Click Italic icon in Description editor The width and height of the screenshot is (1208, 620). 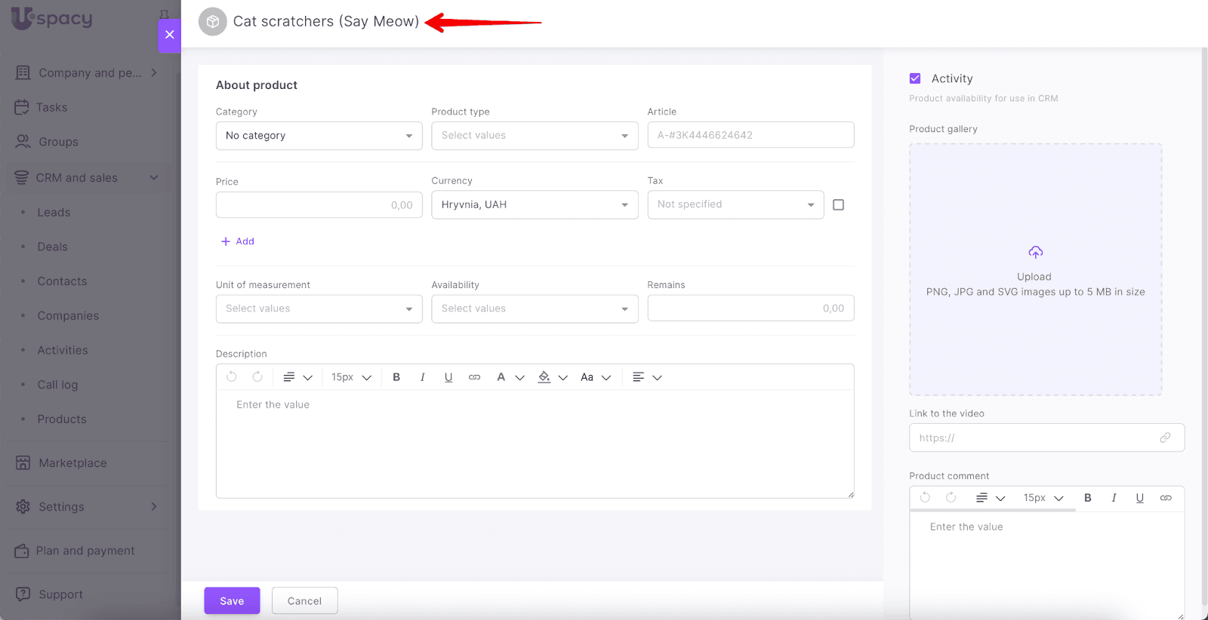(x=422, y=377)
